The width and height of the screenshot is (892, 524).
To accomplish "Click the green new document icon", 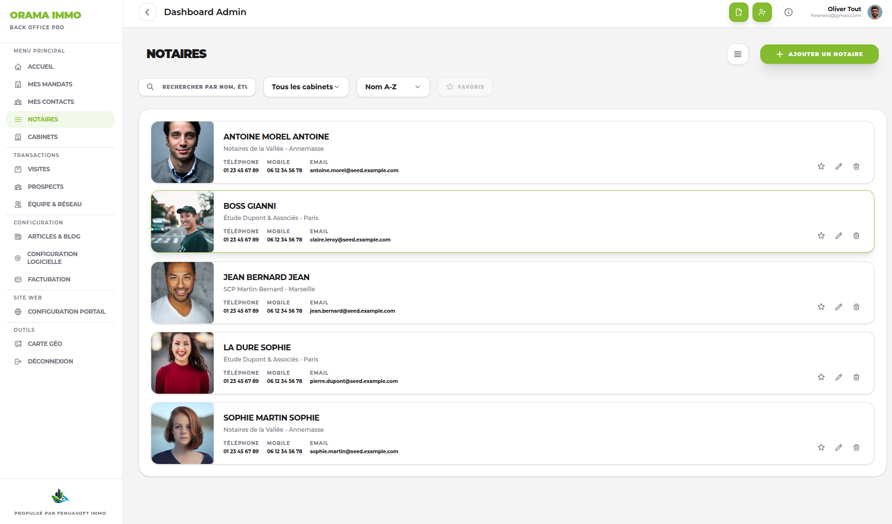I will [739, 12].
